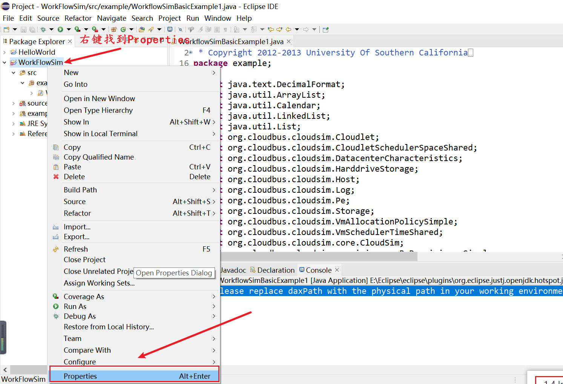Image resolution: width=563 pixels, height=384 pixels.
Task: Choose Export... in the context menu
Action: coord(134,237)
